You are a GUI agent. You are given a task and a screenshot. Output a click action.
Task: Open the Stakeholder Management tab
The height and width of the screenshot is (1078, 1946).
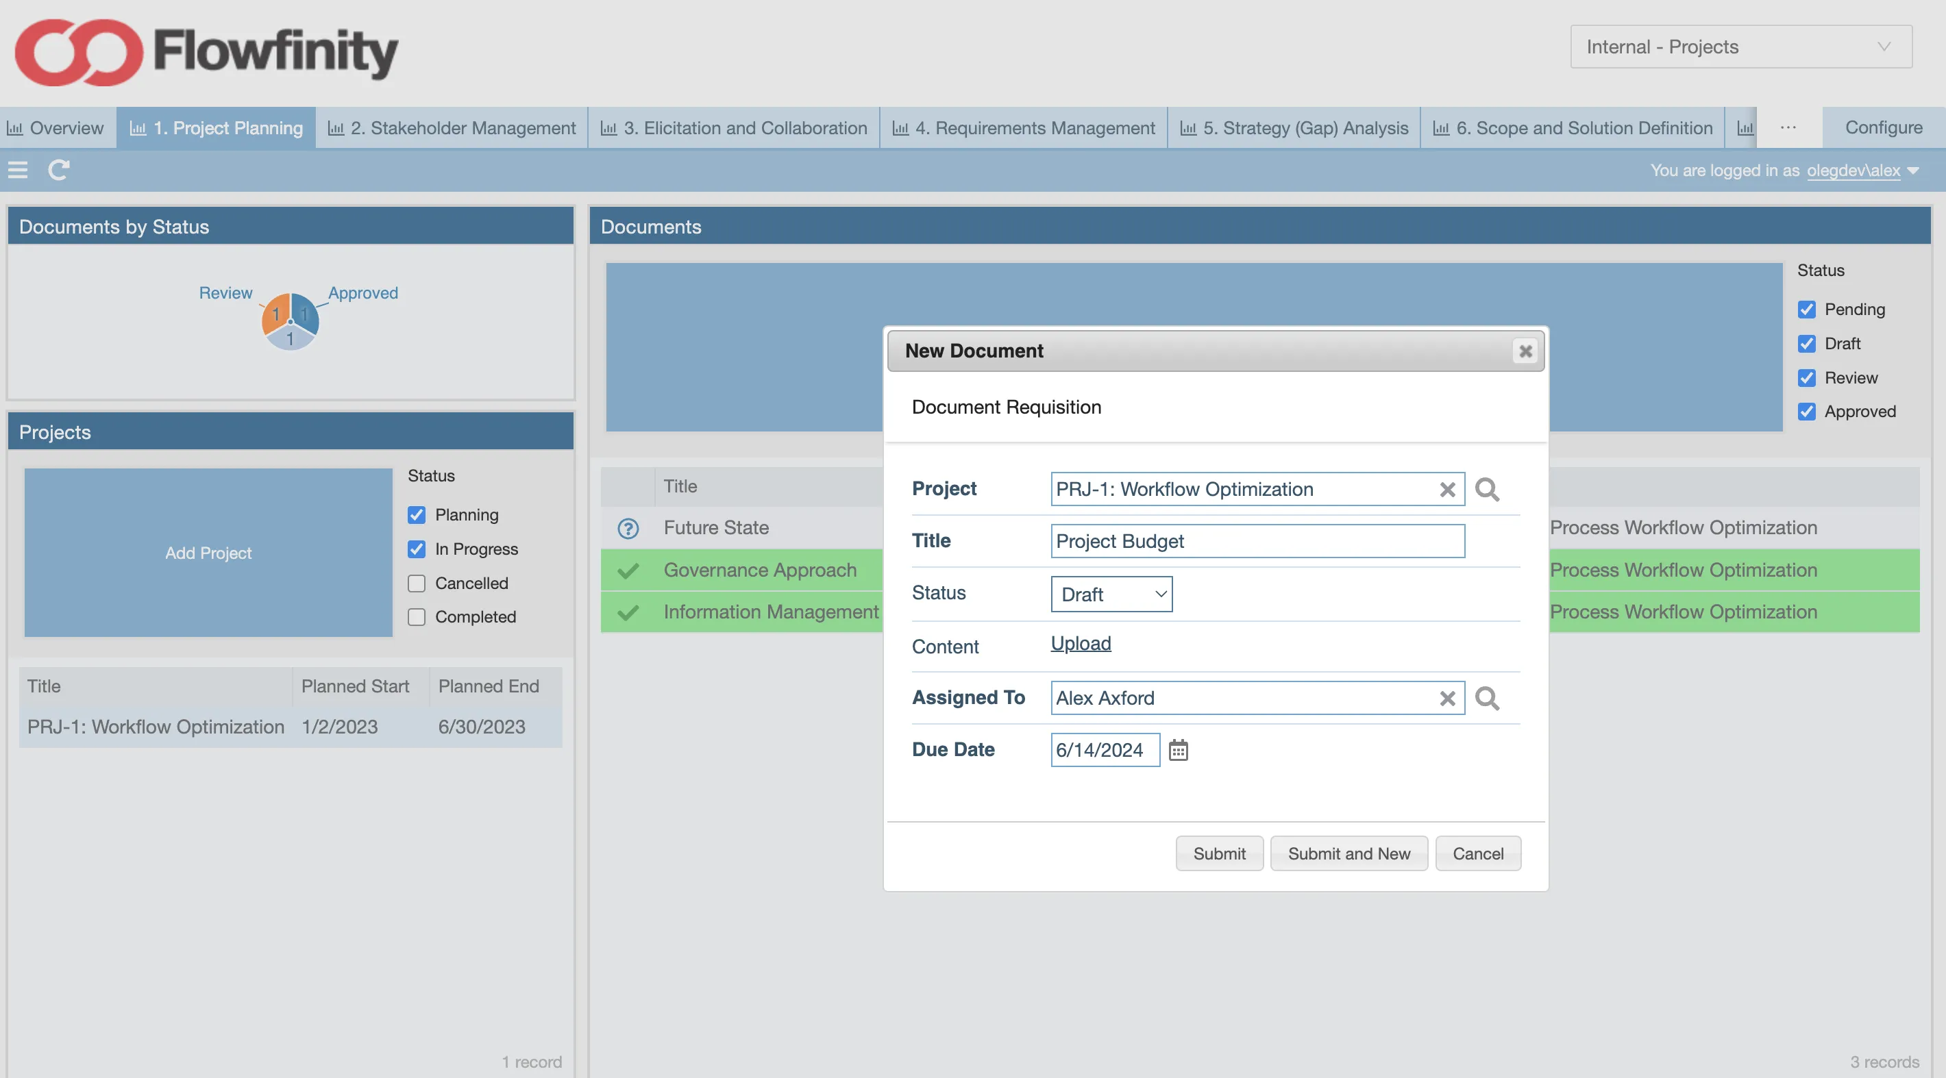tap(452, 127)
